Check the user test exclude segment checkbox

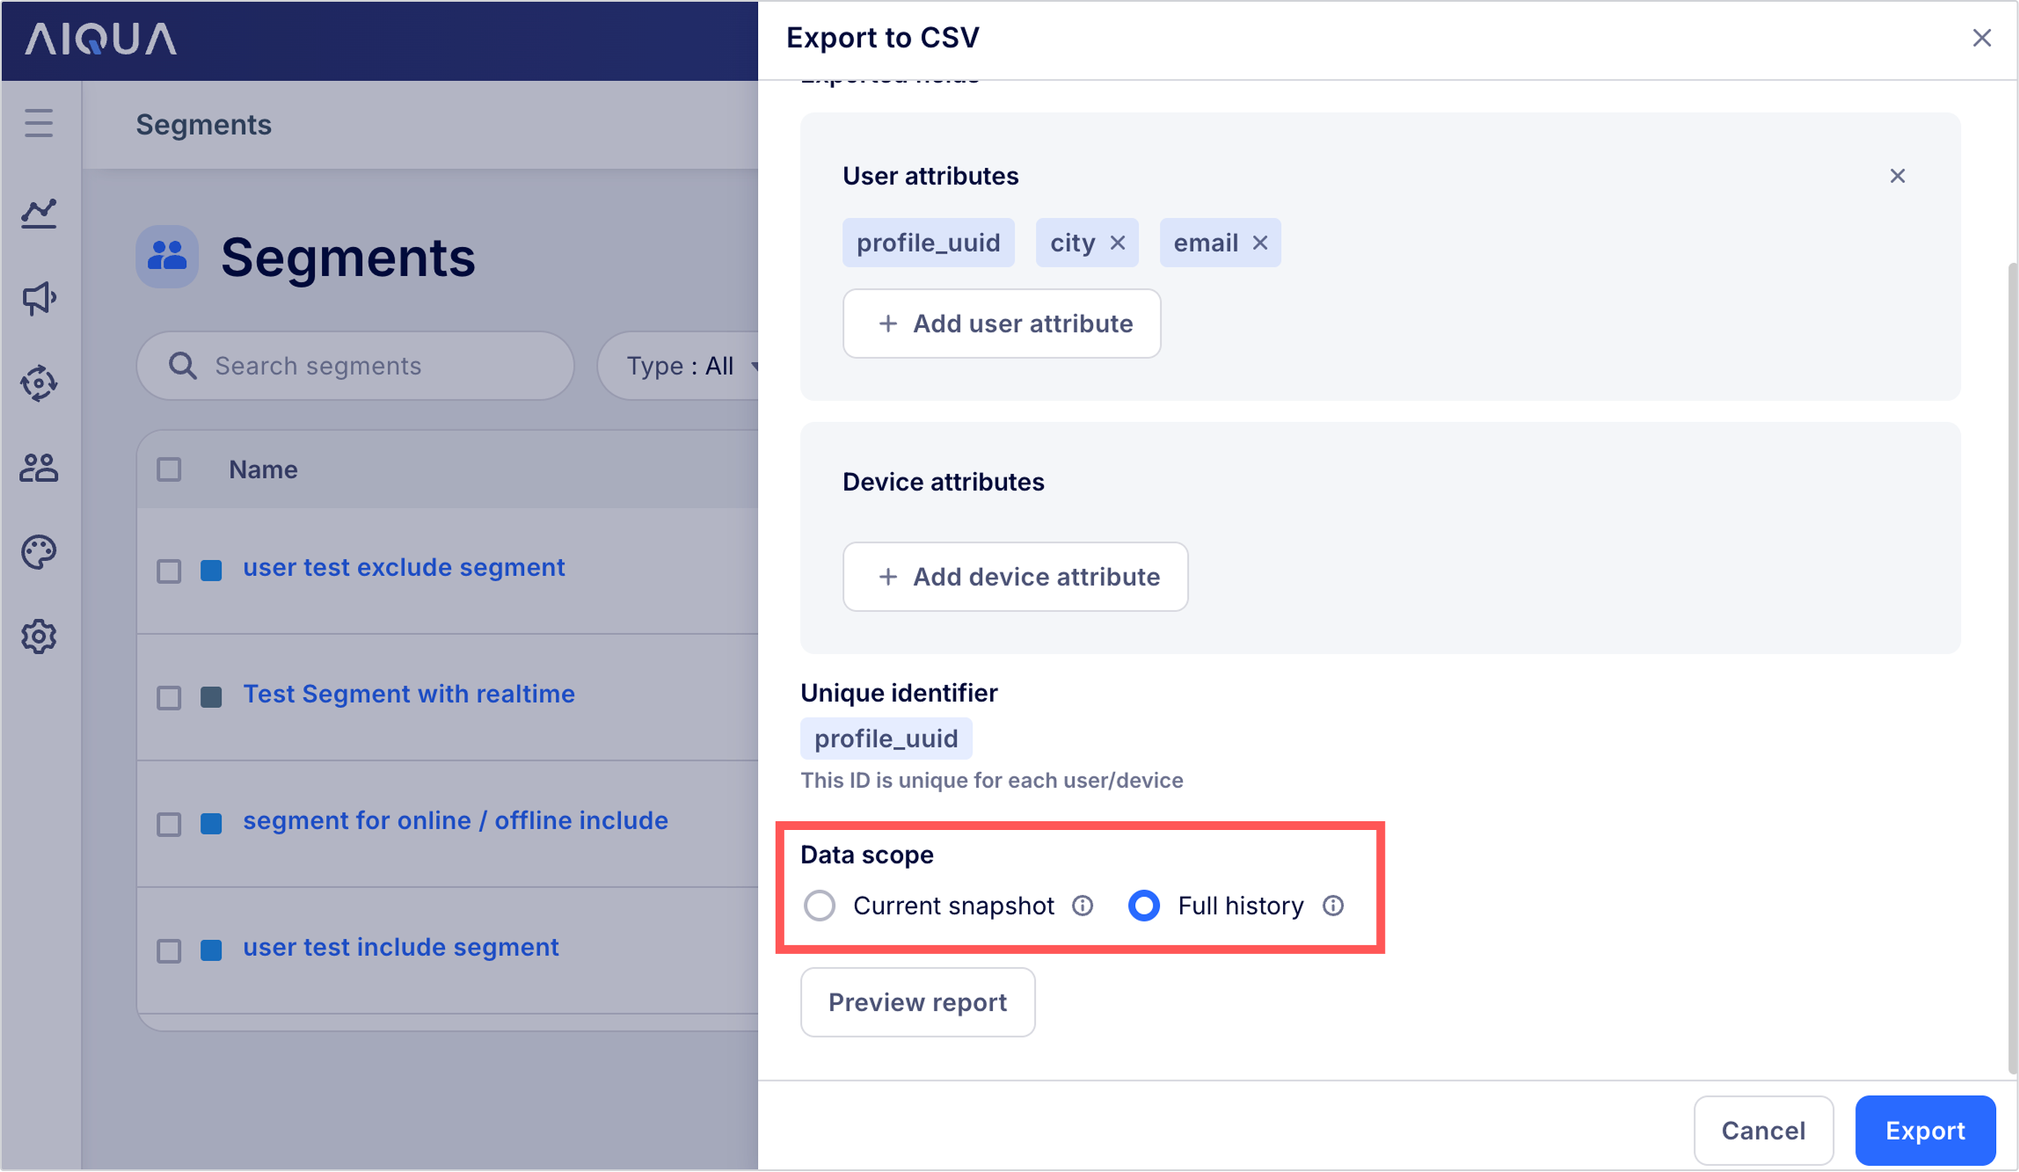(x=169, y=571)
